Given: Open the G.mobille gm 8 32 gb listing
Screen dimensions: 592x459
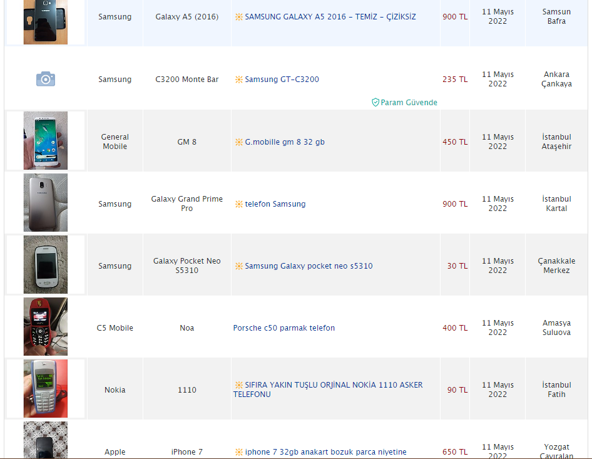Looking at the screenshot, I should 285,142.
